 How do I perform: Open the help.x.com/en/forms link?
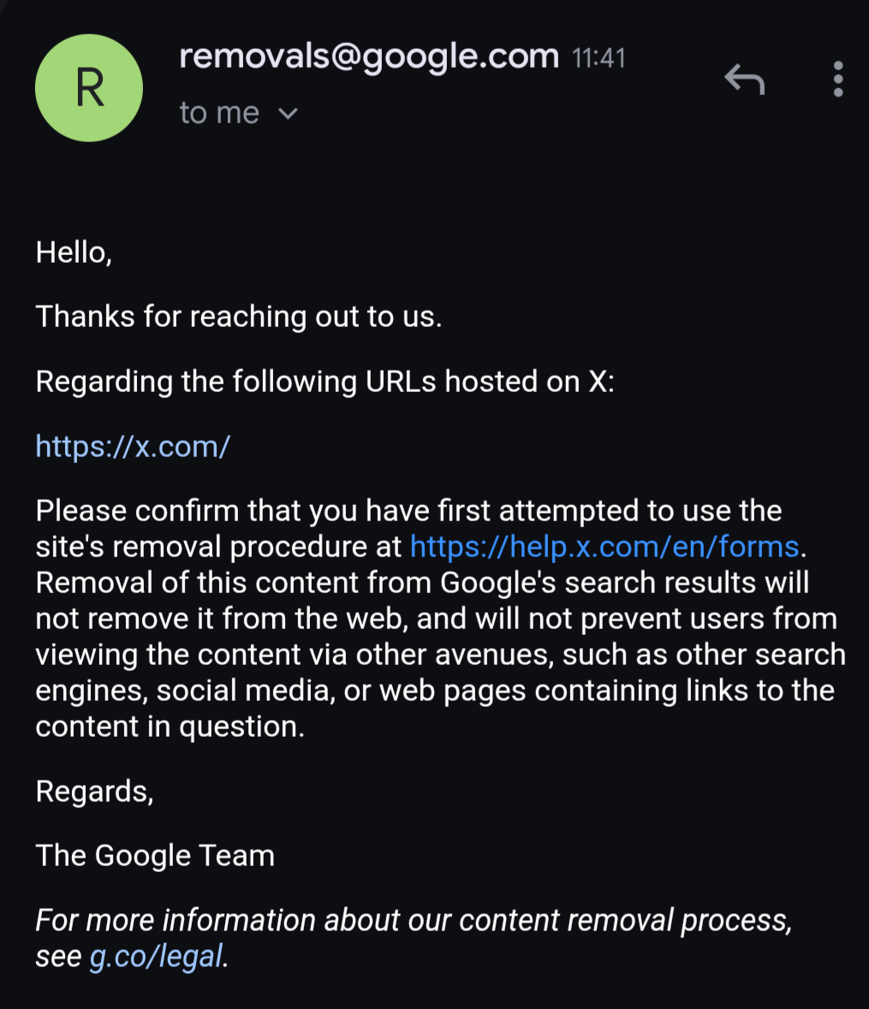(x=604, y=546)
